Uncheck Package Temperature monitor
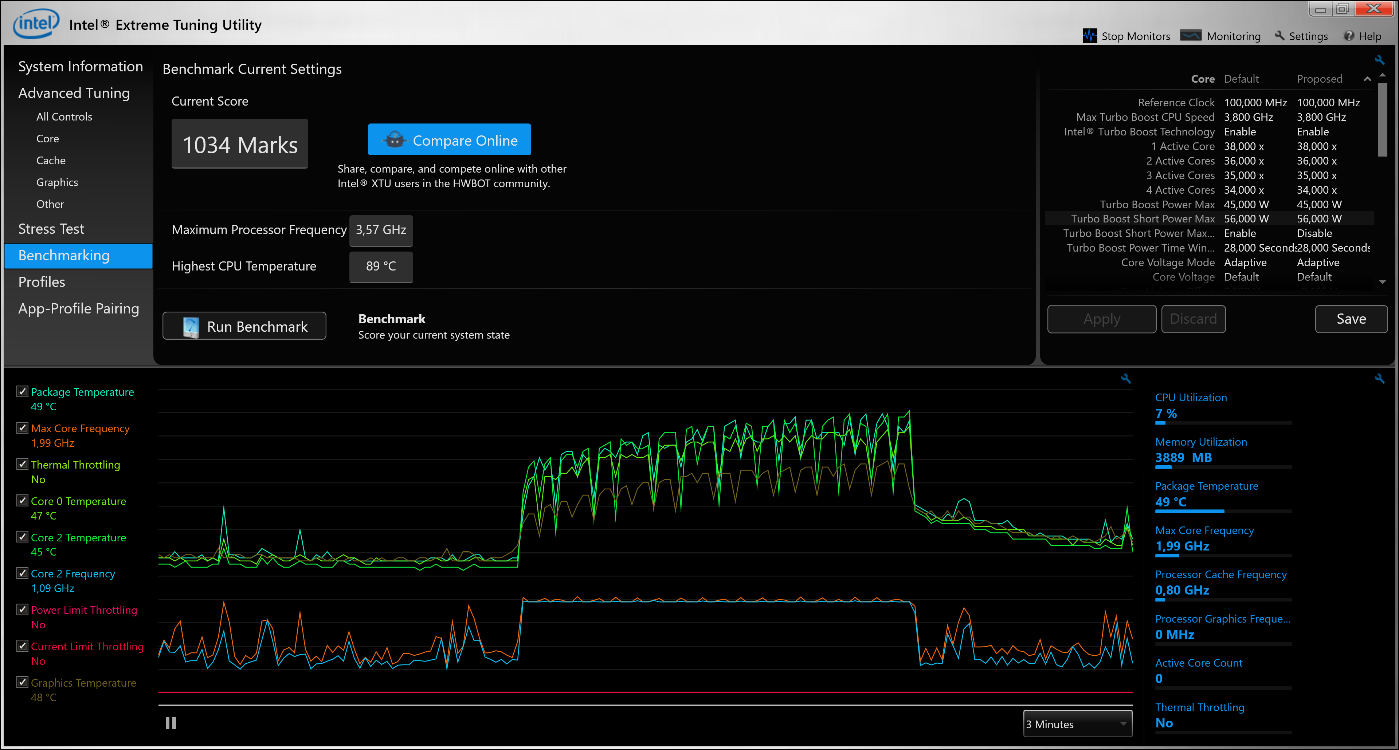Screen dimensions: 1399x750 coord(22,391)
